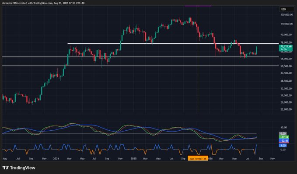
Task: Click the 50.00 indicator scale label
Action: point(283,127)
